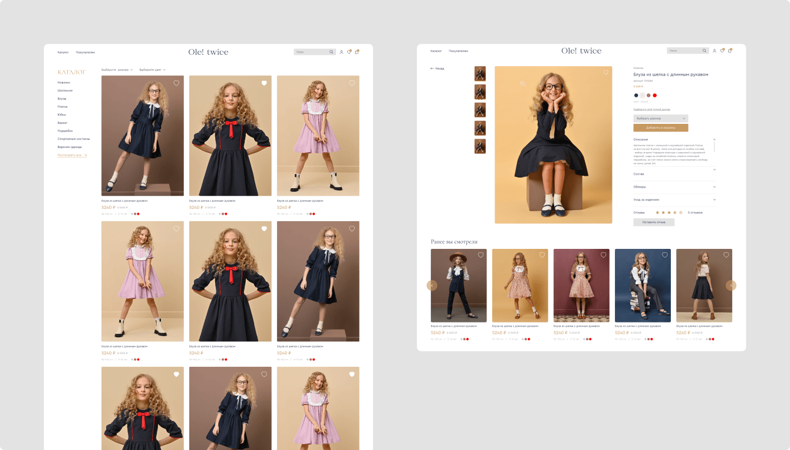Open the account profile icon in the catalog window
790x450 pixels.
pos(341,52)
